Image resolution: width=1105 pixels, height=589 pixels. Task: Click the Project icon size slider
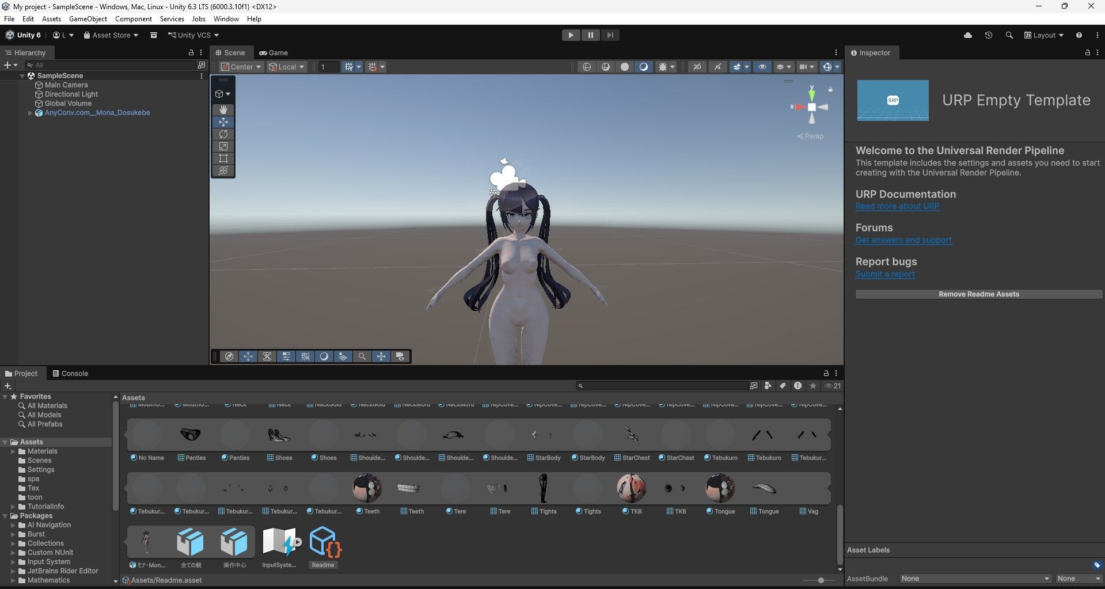(821, 580)
